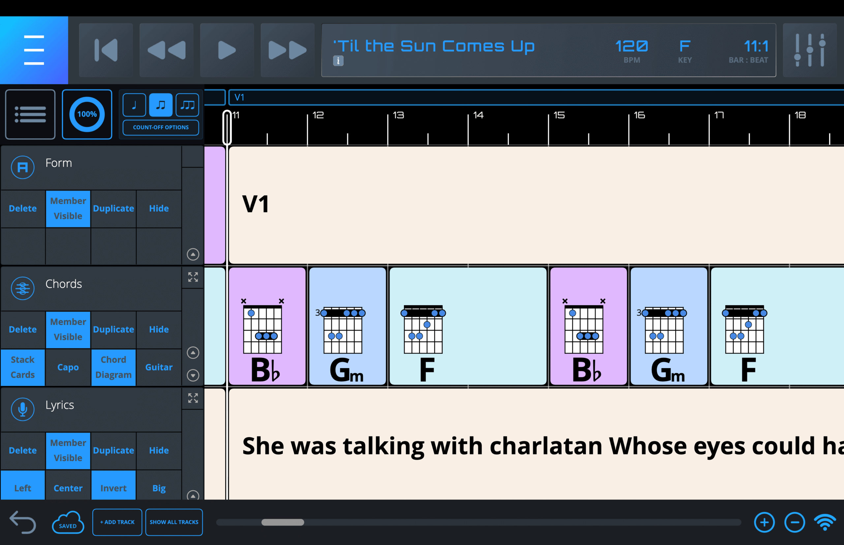Delete the Chords track
The width and height of the screenshot is (844, 545).
[x=23, y=330]
